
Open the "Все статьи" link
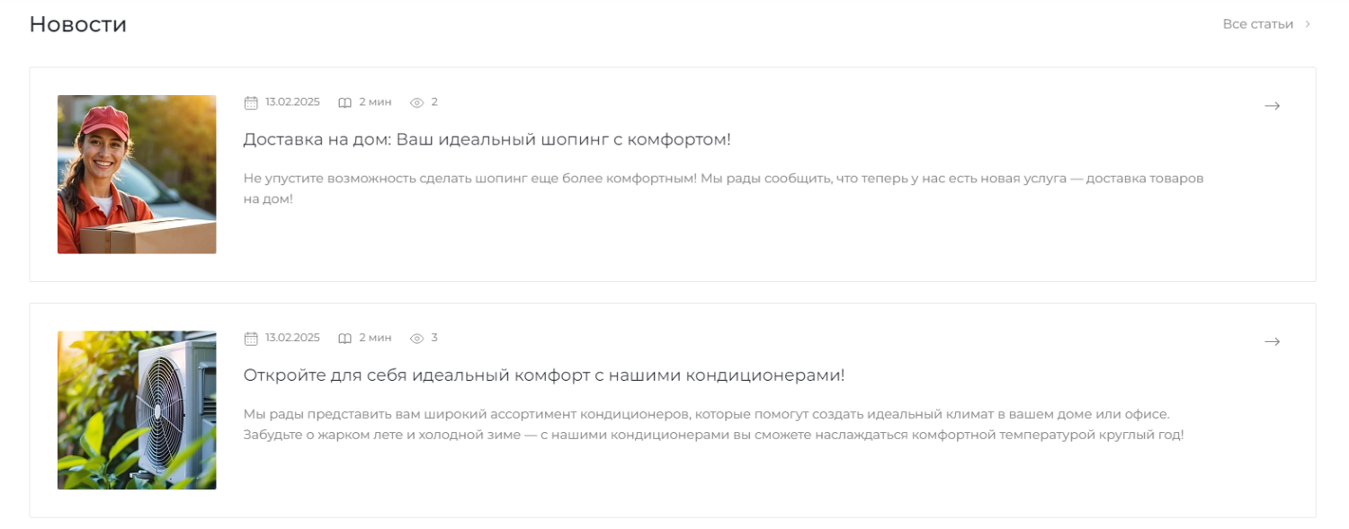(1257, 24)
